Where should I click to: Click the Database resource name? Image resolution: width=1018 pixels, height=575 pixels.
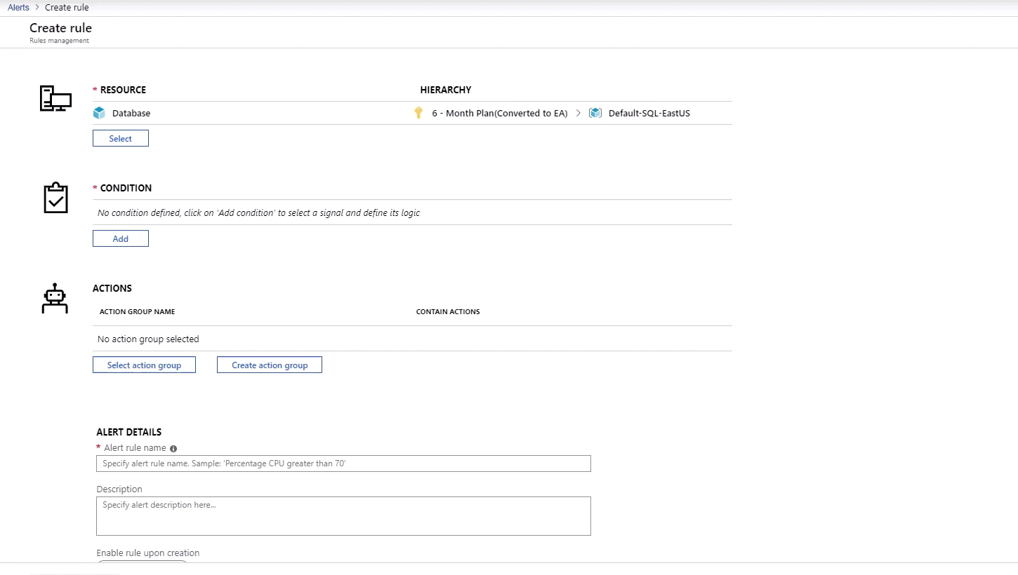(131, 113)
